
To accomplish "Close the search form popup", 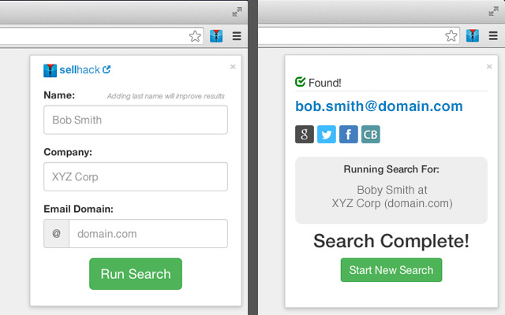I will (233, 67).
